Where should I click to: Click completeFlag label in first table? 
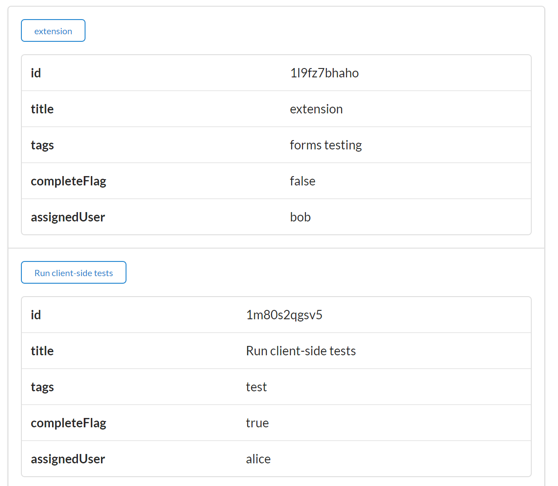[68, 181]
